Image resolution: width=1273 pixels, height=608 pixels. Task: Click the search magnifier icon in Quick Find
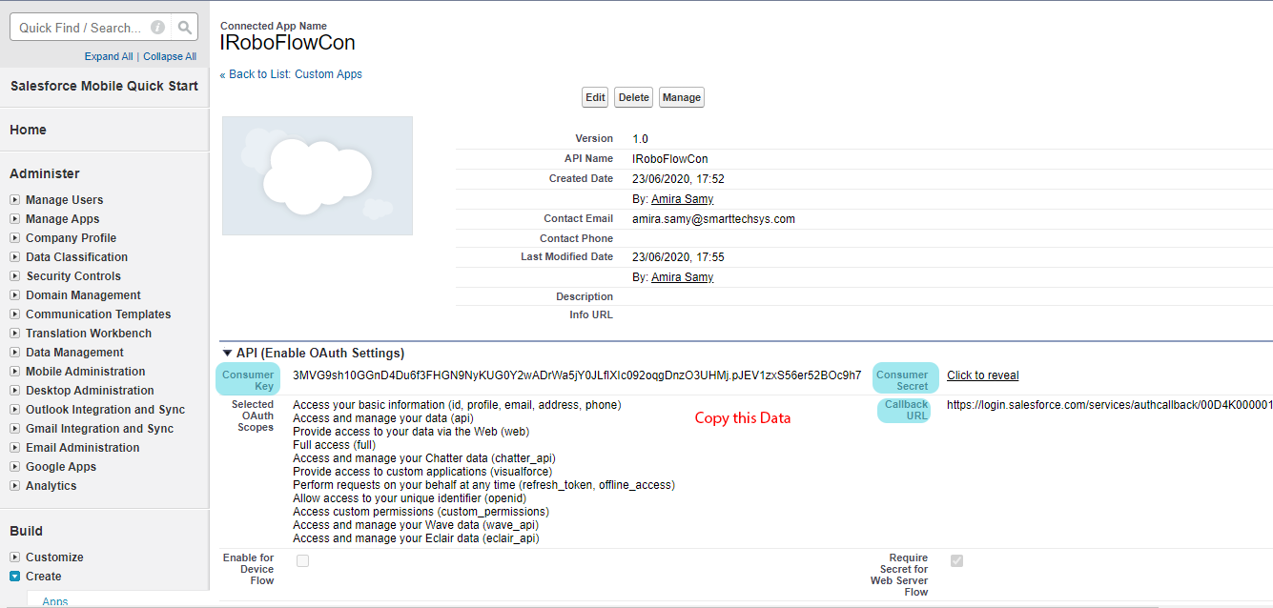point(186,28)
